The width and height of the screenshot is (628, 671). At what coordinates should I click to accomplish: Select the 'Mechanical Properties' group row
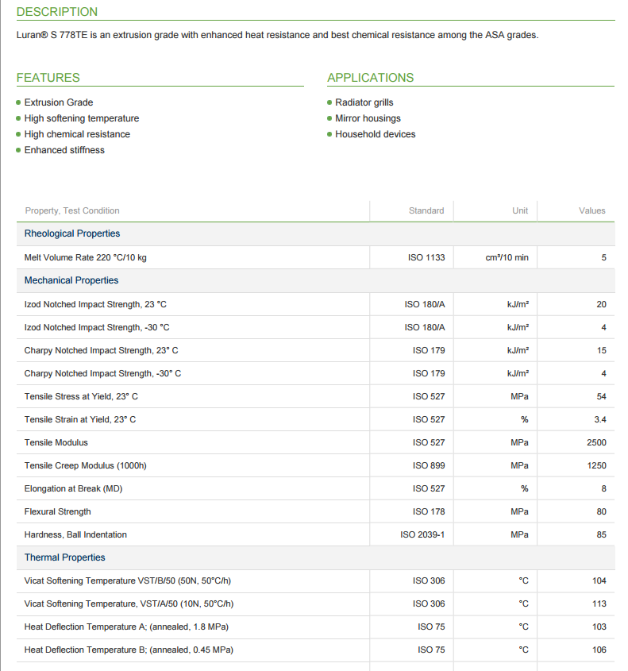[71, 280]
